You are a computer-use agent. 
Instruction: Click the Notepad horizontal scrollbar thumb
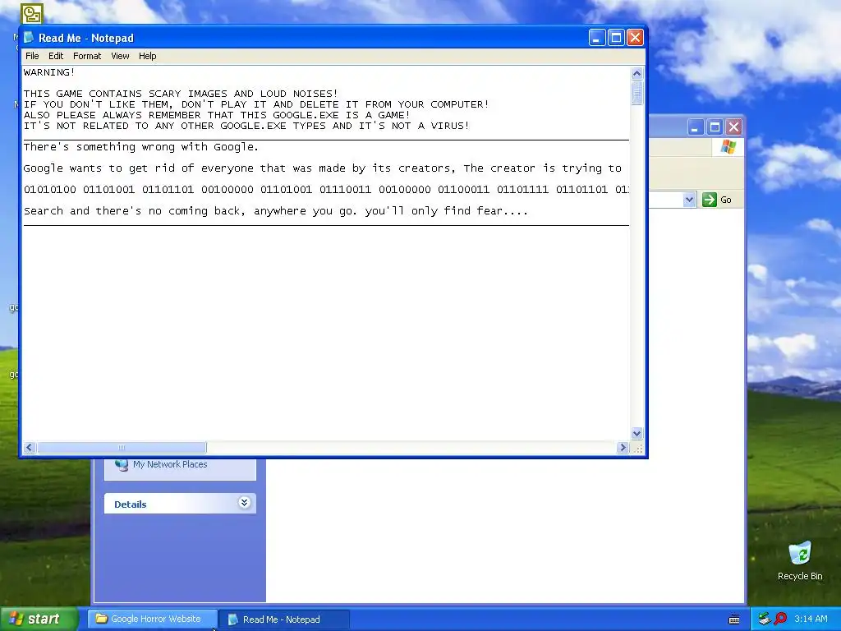[122, 448]
